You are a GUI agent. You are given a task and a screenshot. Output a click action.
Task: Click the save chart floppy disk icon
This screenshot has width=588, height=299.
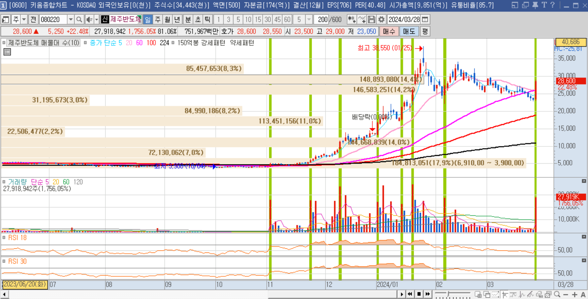pyautogui.click(x=372, y=19)
